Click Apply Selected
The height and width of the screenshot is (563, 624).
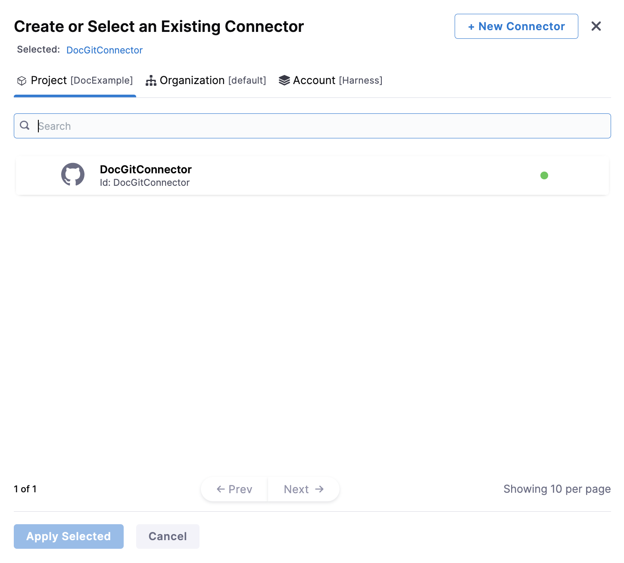click(x=69, y=536)
